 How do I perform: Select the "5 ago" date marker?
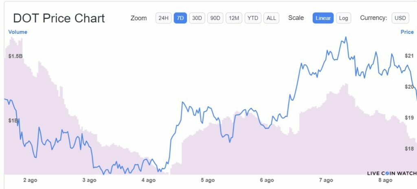(208, 180)
